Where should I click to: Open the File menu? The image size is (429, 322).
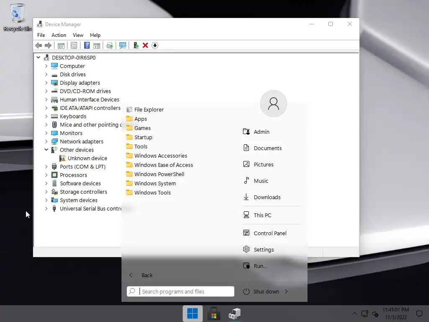pyautogui.click(x=41, y=35)
